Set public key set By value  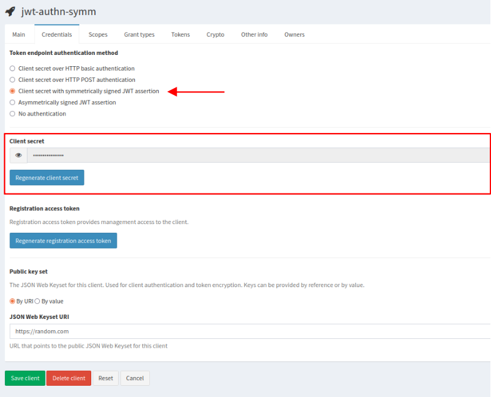(37, 301)
